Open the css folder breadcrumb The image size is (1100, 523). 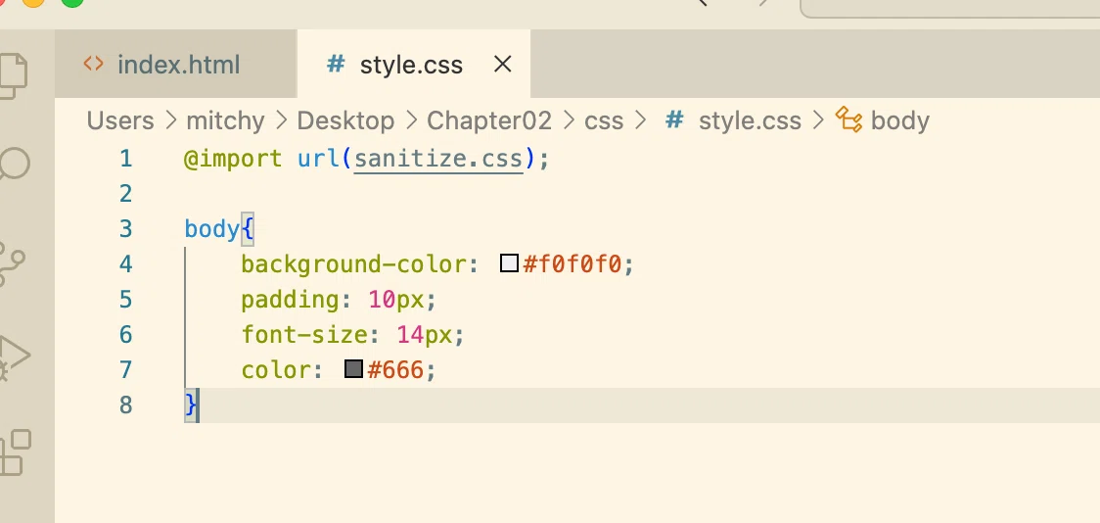pyautogui.click(x=603, y=120)
